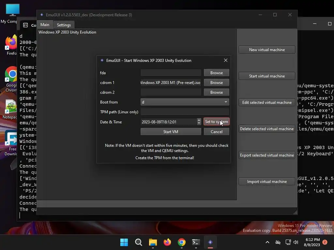Screen dimensions: 334x250
Task: Click Import virtual machine button
Action: click(x=267, y=181)
